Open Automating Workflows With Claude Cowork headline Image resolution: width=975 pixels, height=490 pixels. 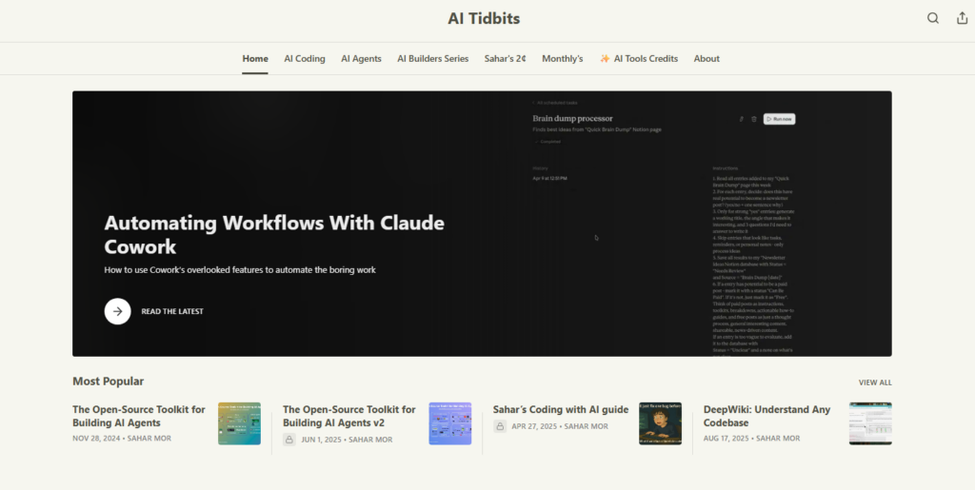(x=274, y=234)
